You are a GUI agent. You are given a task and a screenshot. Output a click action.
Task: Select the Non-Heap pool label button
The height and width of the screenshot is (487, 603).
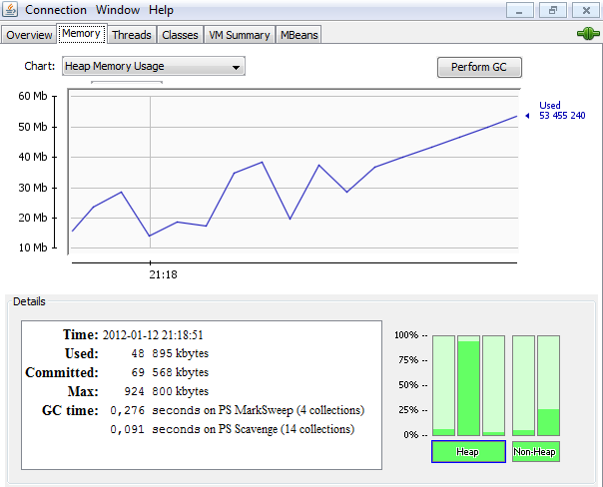click(x=535, y=452)
